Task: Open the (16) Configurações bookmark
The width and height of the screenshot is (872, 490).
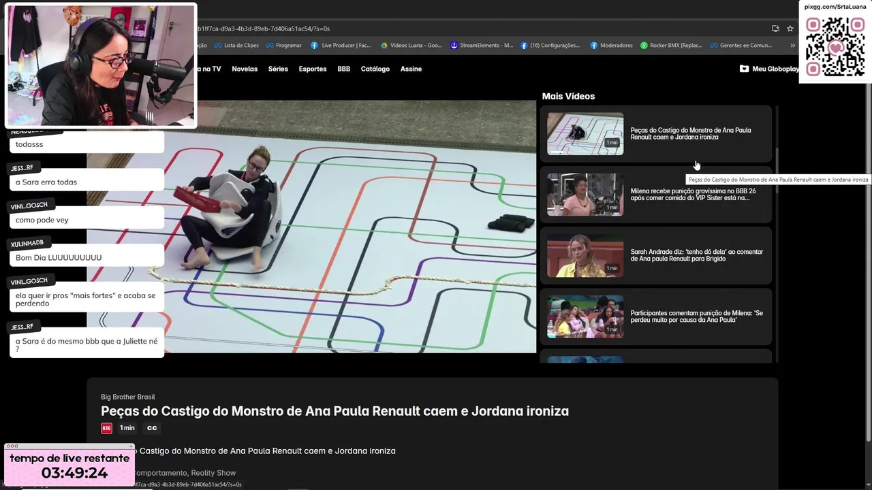Action: (550, 46)
